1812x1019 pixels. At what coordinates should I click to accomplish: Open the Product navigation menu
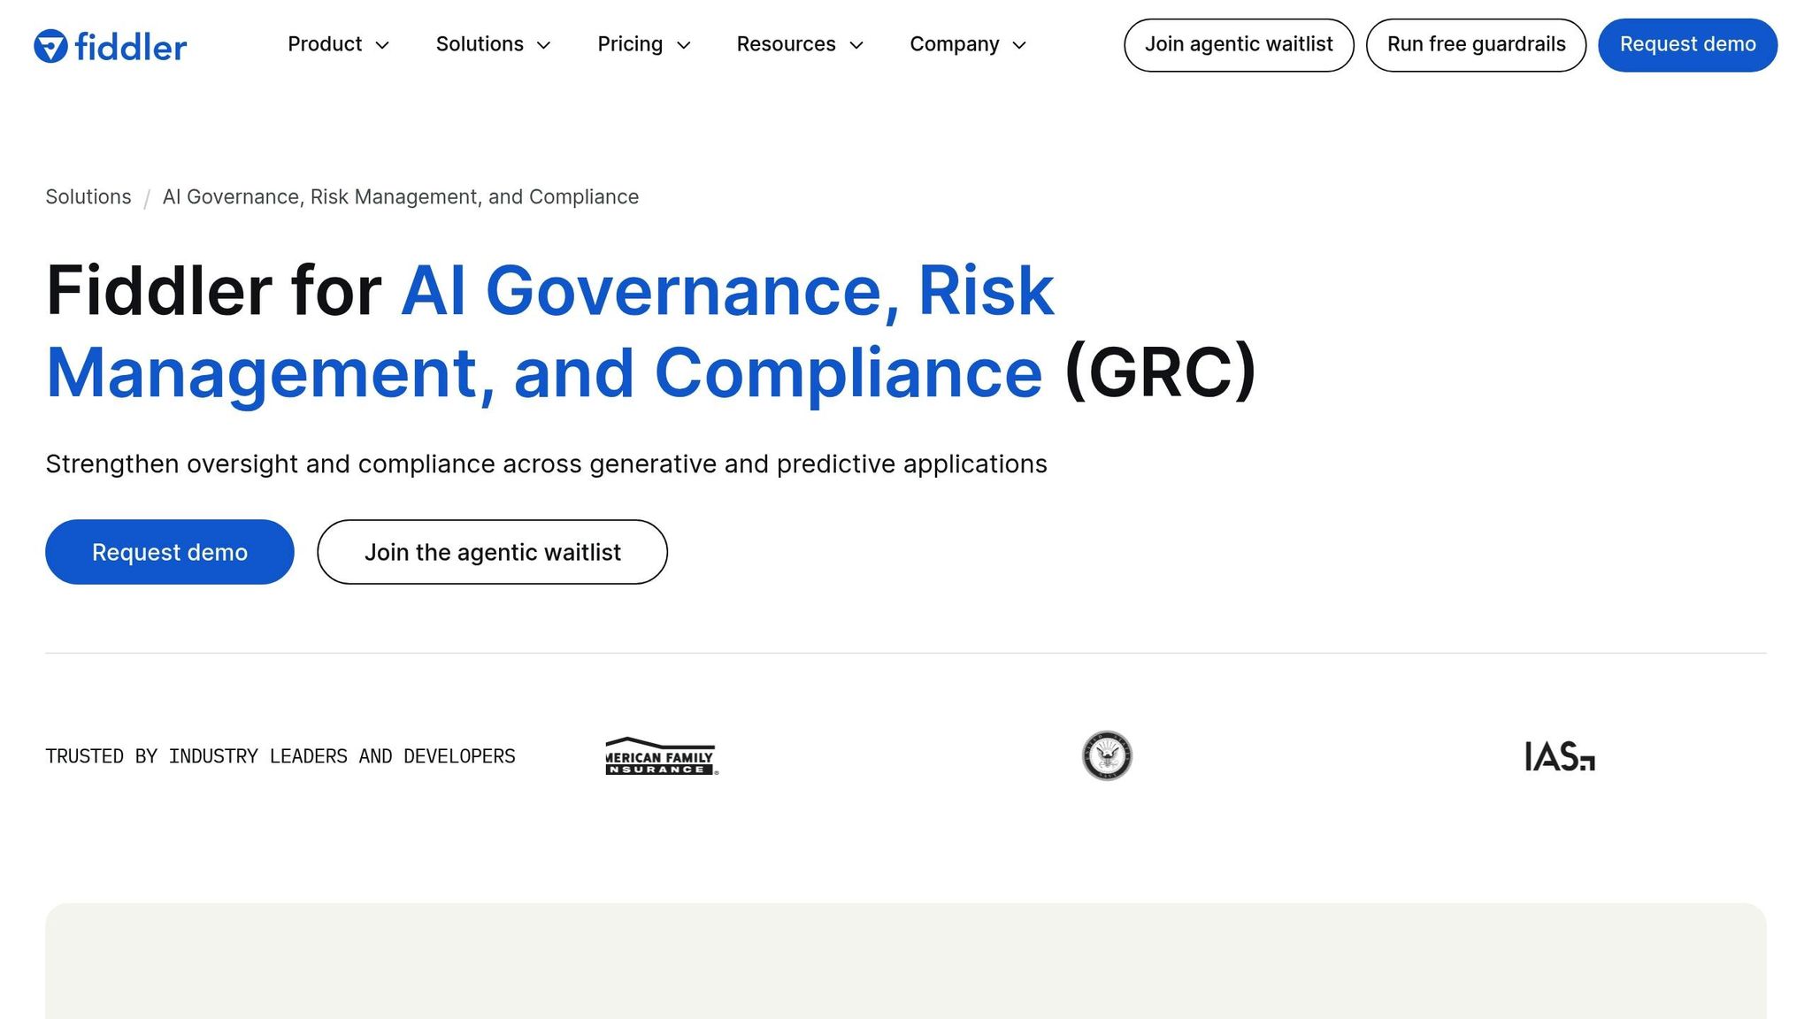[x=325, y=44]
